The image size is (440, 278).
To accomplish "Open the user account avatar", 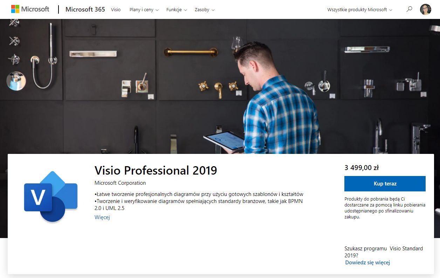I will [x=426, y=9].
